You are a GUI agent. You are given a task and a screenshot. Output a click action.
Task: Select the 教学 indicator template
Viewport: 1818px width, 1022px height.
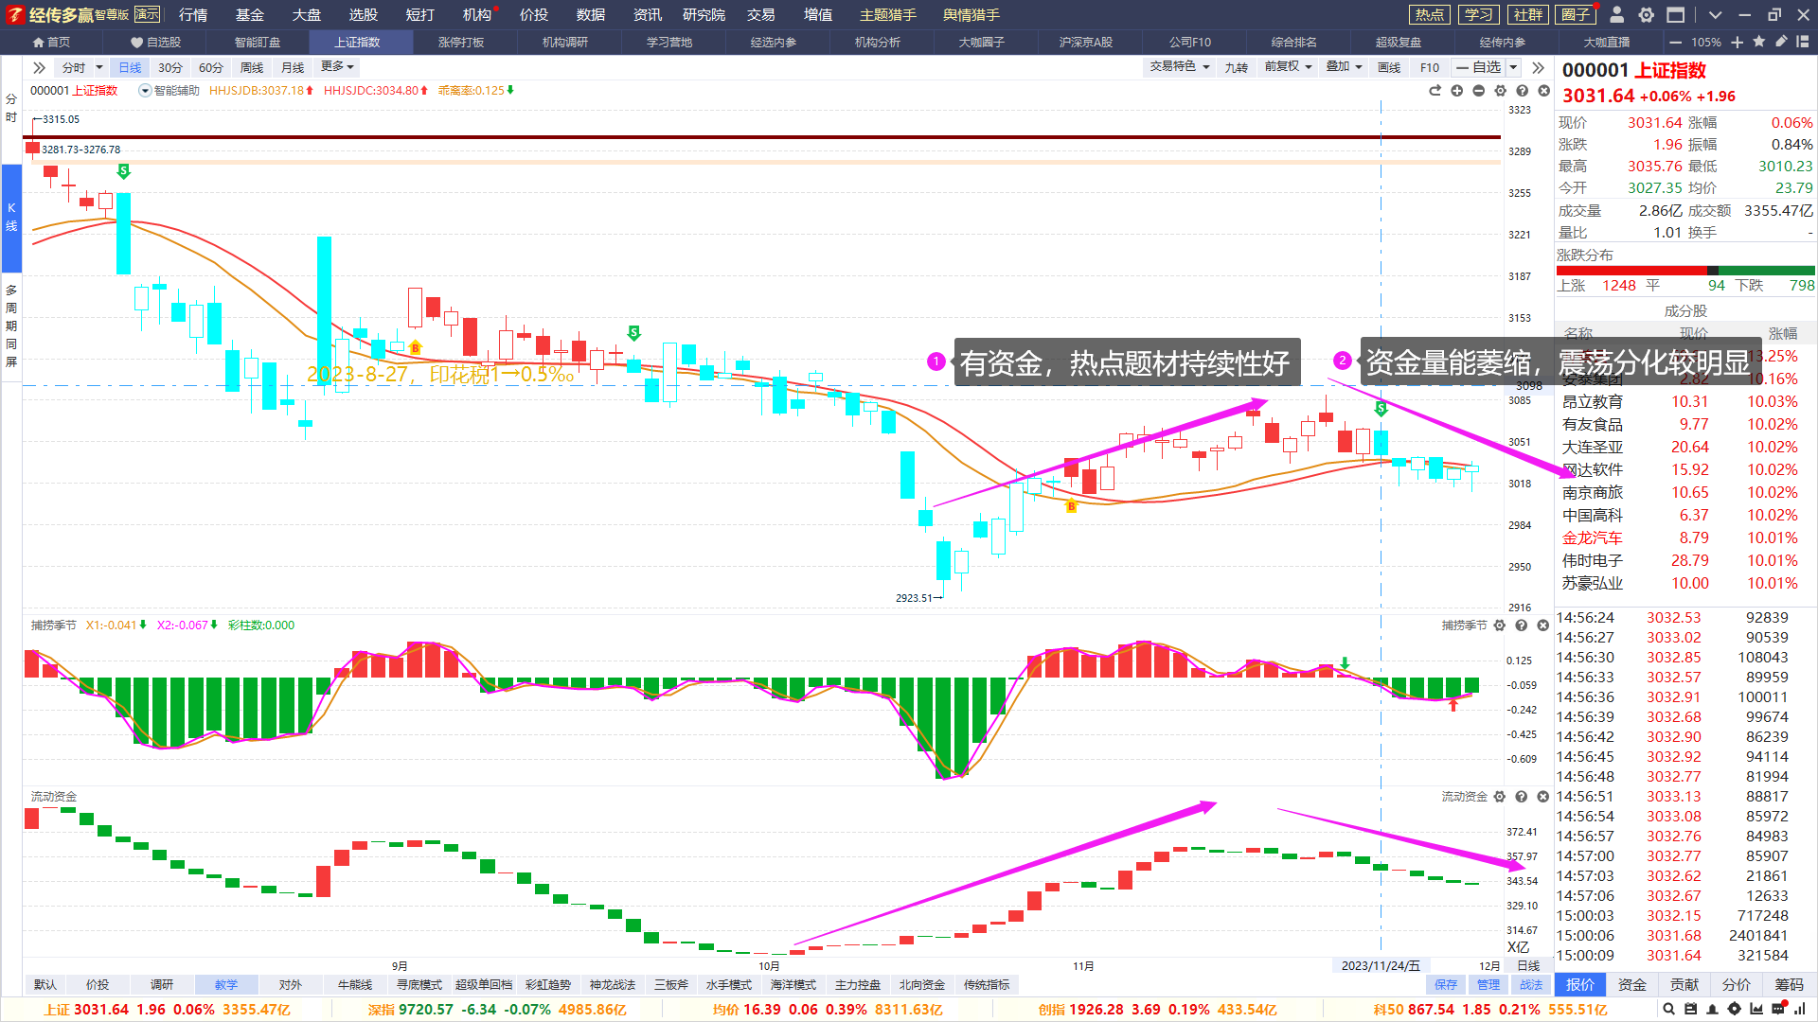[x=226, y=985]
